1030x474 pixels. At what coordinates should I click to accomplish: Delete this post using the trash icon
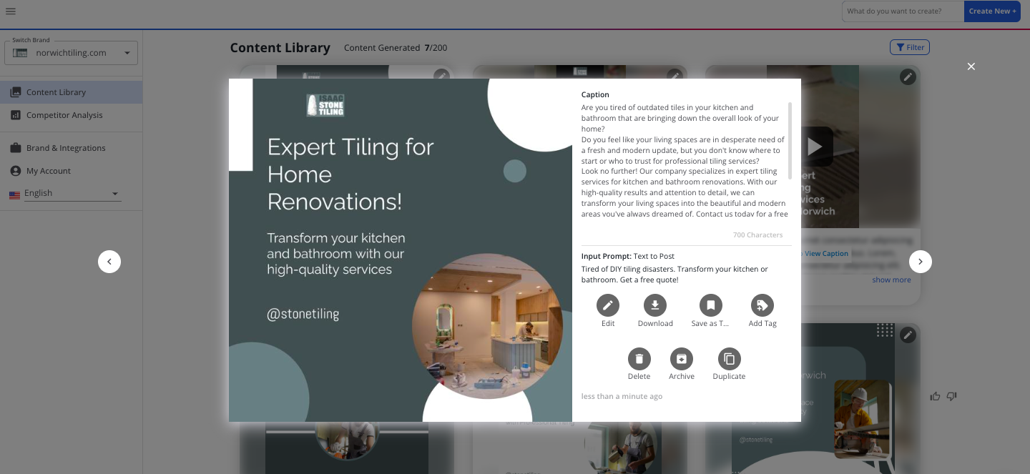(639, 358)
